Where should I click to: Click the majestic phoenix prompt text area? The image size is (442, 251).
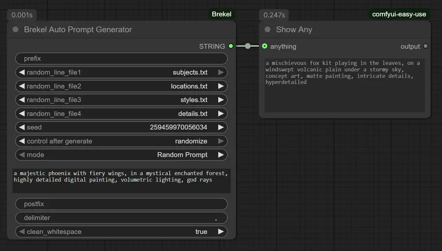121,181
